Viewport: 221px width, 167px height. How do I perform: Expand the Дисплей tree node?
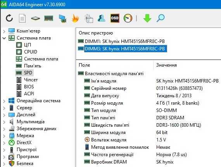(x=4, y=115)
